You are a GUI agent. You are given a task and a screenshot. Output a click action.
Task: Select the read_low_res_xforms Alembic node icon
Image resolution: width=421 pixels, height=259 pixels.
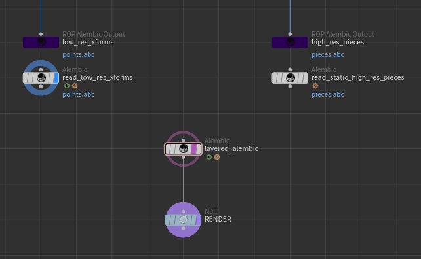coord(41,78)
